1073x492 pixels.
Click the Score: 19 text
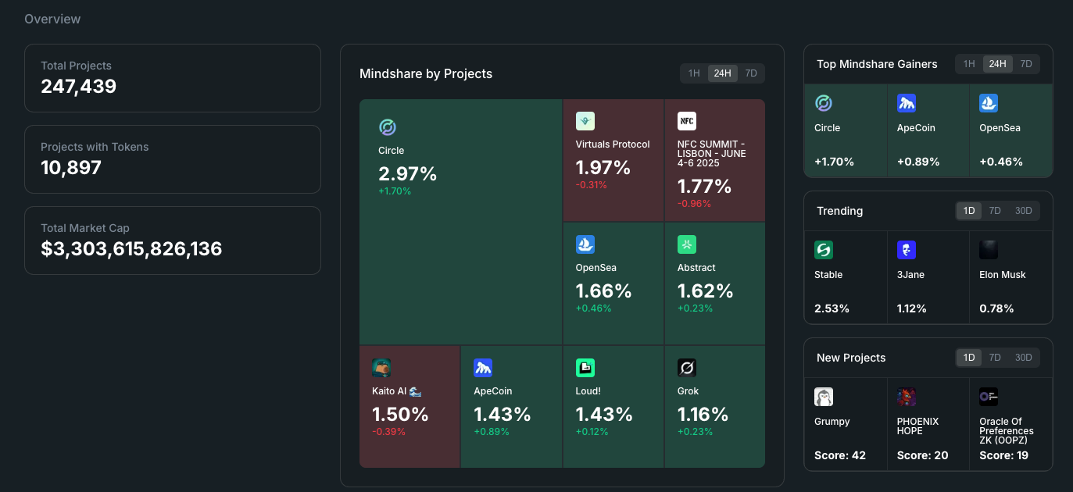point(1004,455)
